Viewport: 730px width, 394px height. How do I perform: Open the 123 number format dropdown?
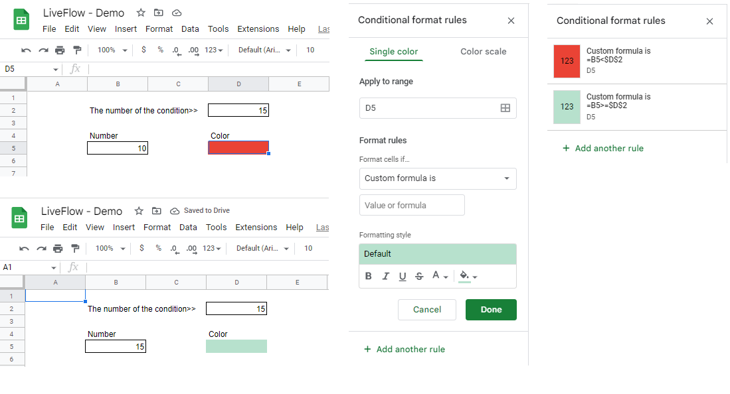pyautogui.click(x=213, y=50)
